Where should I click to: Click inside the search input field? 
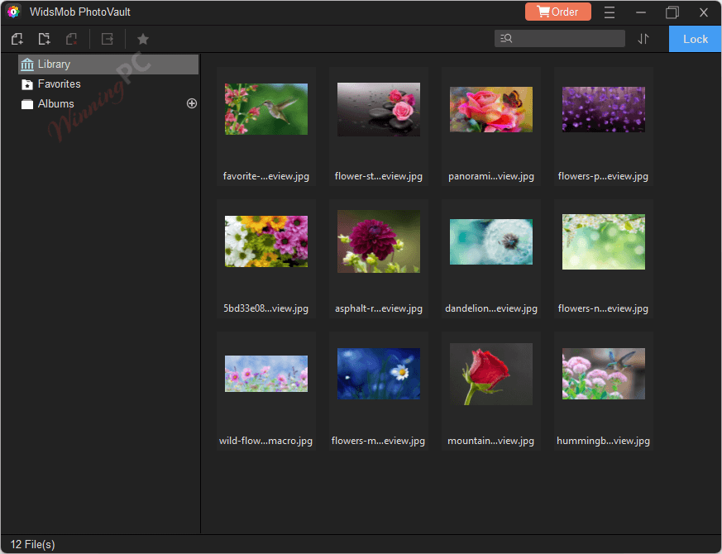pos(562,38)
